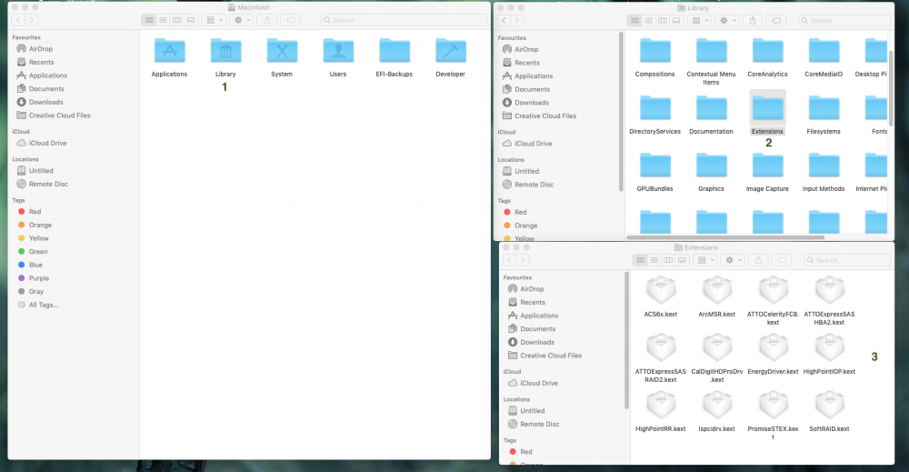Switch Macintosh window to icon view
The width and height of the screenshot is (909, 472).
tap(149, 20)
